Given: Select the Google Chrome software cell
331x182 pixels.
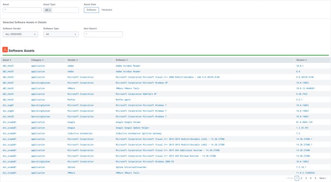Looking at the screenshot, I should (128, 122).
